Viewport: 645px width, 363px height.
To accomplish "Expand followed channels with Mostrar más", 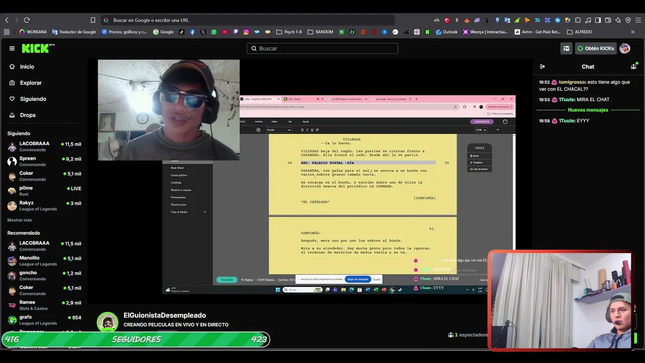I will 20,220.
